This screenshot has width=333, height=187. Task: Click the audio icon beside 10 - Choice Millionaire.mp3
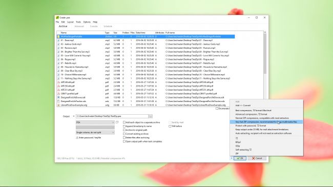point(58,75)
